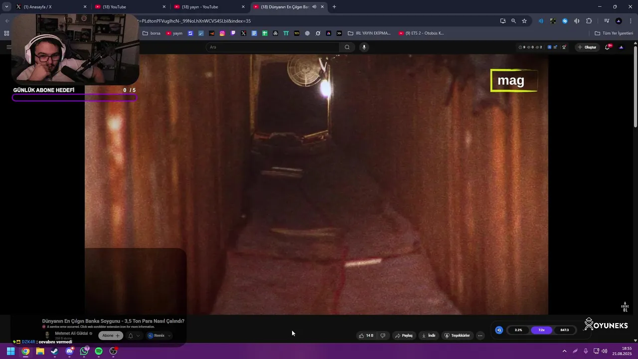Click the video player frame
The image size is (638, 359).
316,184
